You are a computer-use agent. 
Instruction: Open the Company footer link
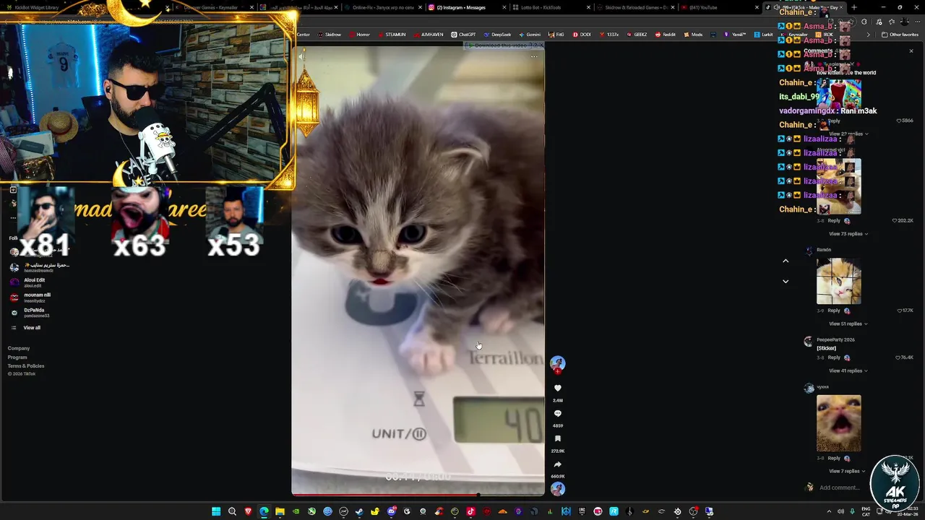click(x=19, y=348)
